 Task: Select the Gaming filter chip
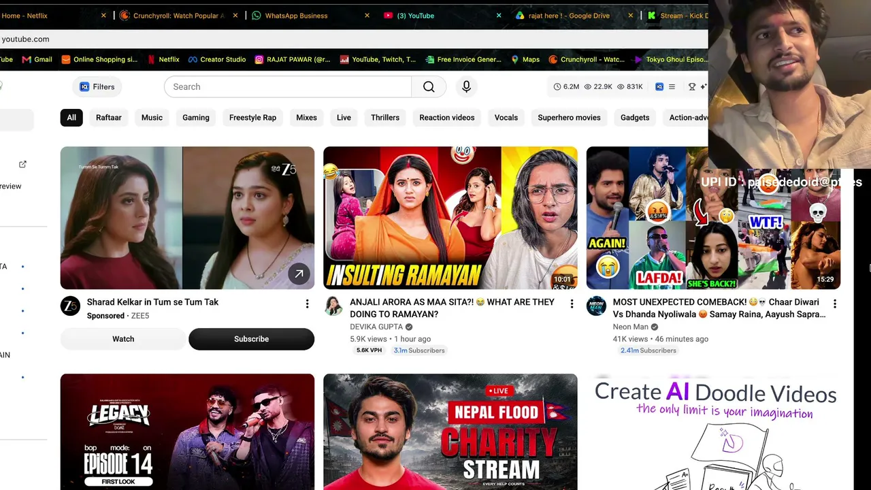coord(196,118)
